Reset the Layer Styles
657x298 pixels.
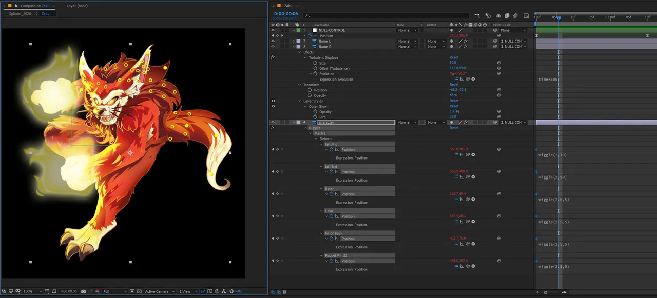[454, 101]
